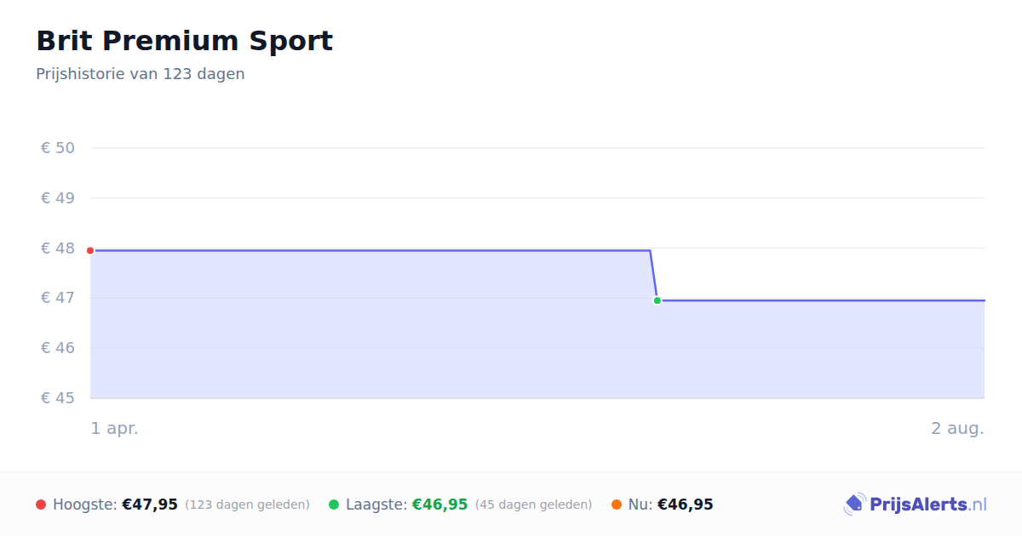This screenshot has width=1022, height=536.
Task: Click the green lowest-price dot on chart line
Action: [657, 300]
